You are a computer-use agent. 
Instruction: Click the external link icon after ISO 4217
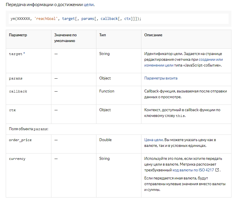217,170
